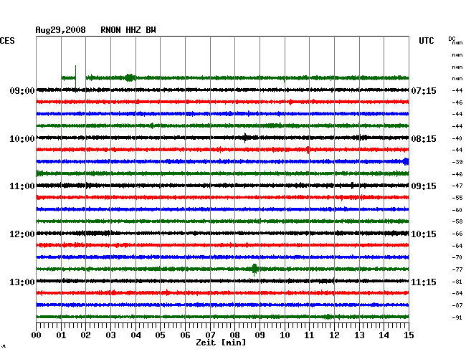Image resolution: width=466 pixels, height=354 pixels.
Task: Click the DC value -40
Action: (x=457, y=138)
